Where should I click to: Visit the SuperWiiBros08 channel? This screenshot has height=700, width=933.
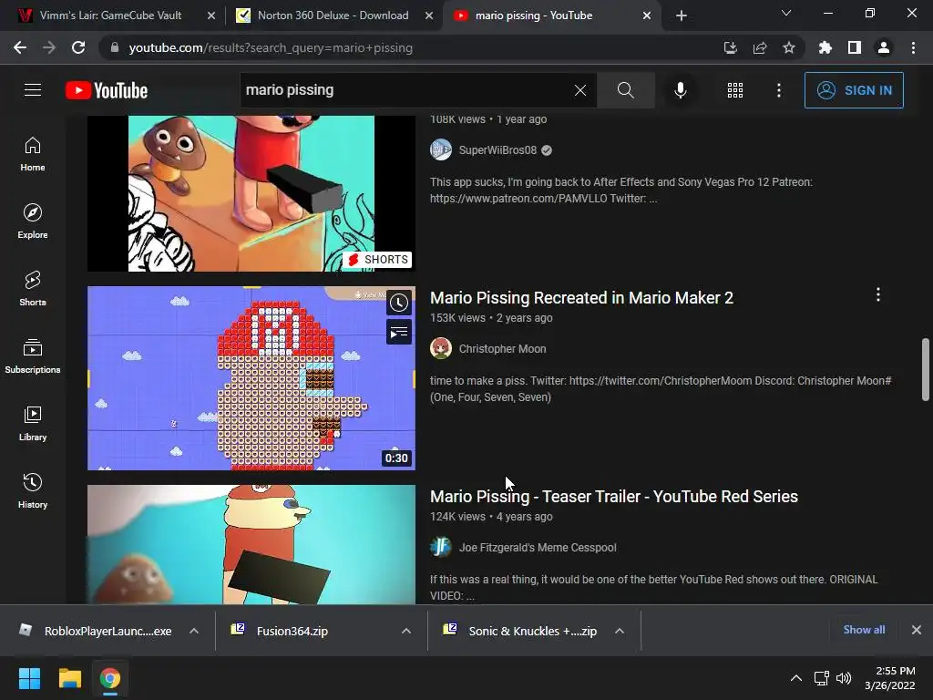[x=497, y=150]
